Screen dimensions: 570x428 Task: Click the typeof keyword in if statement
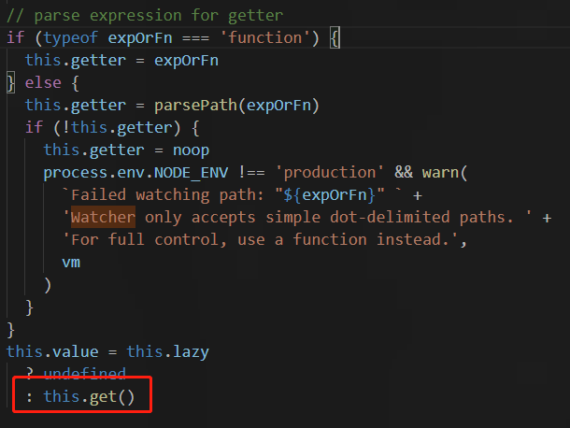click(x=71, y=37)
